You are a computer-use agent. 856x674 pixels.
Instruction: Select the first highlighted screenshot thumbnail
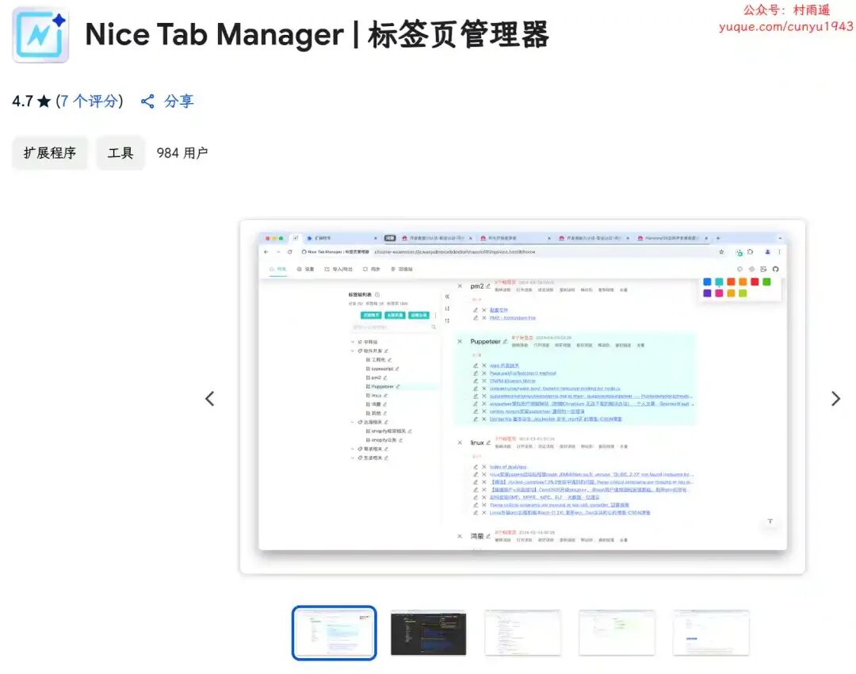334,633
